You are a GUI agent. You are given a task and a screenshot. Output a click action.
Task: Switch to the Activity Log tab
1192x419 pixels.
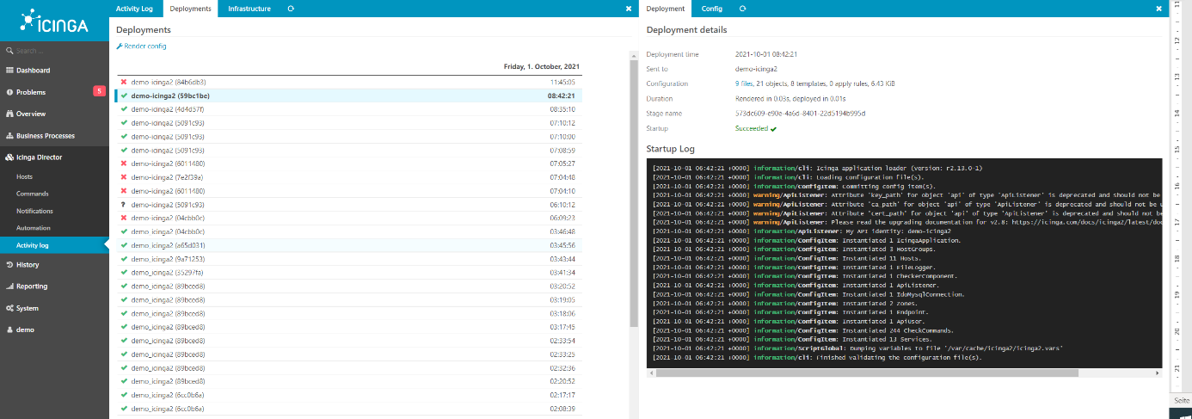pyautogui.click(x=134, y=9)
